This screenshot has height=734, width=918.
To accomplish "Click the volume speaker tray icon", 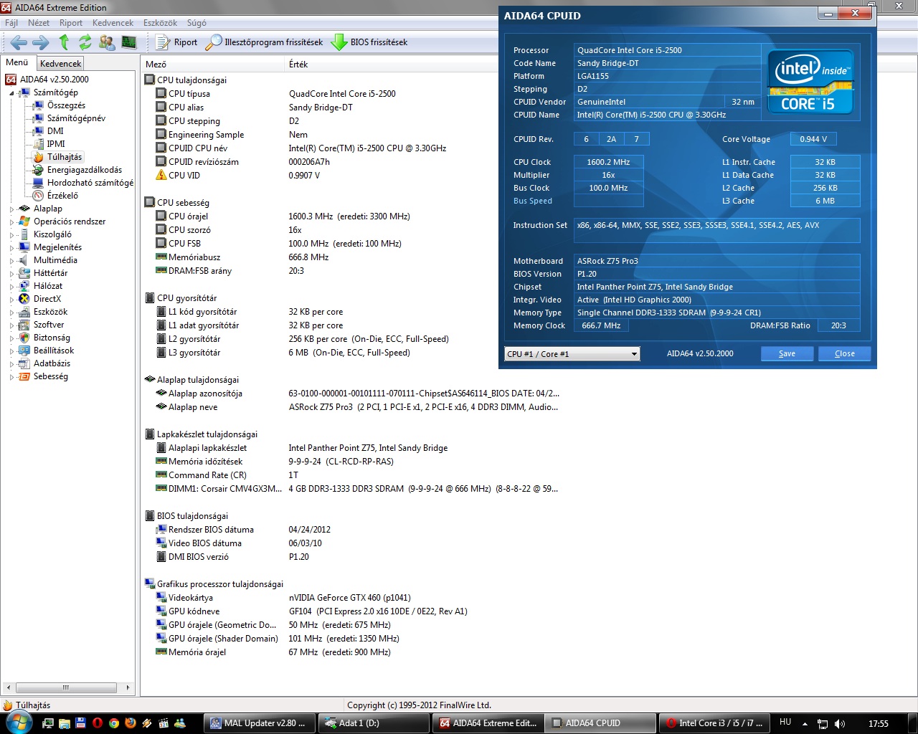I will (x=840, y=724).
